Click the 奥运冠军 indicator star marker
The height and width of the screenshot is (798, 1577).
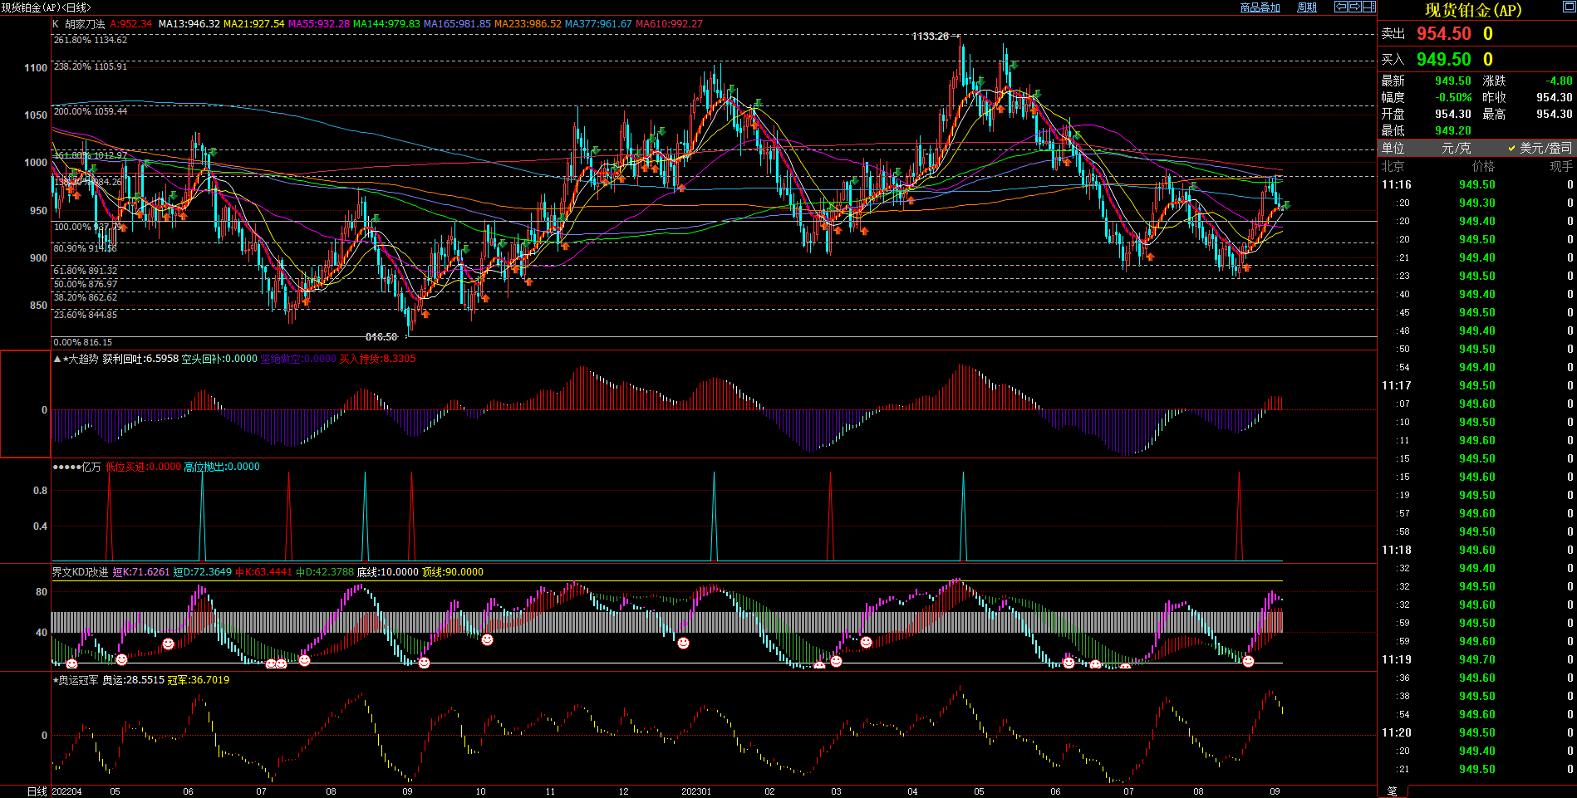(55, 680)
